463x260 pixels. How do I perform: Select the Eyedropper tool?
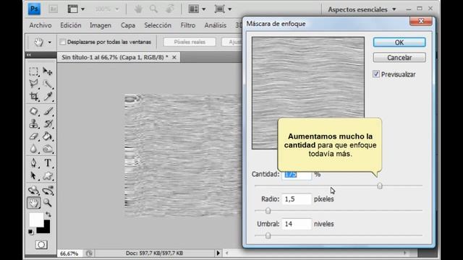point(48,96)
